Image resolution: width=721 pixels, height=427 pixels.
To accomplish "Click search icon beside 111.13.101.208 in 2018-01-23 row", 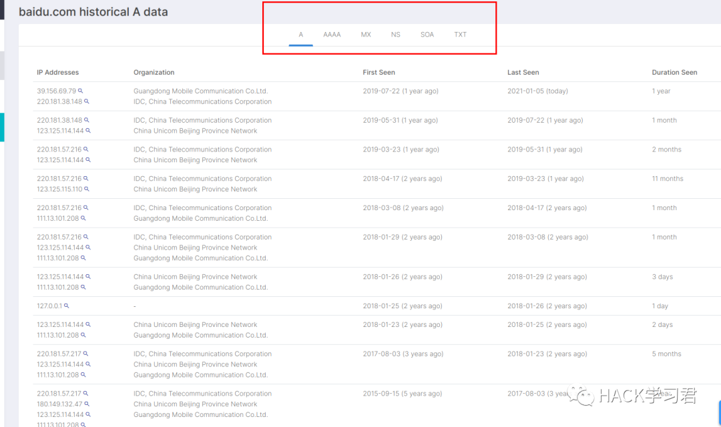I will click(83, 335).
